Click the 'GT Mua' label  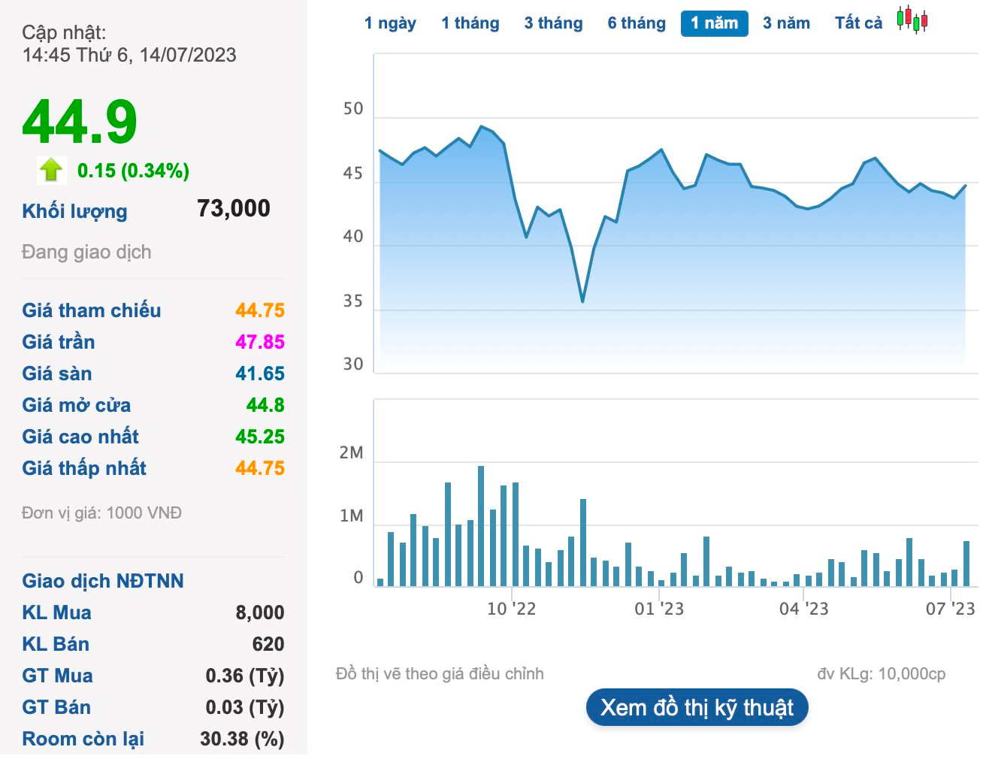(58, 676)
